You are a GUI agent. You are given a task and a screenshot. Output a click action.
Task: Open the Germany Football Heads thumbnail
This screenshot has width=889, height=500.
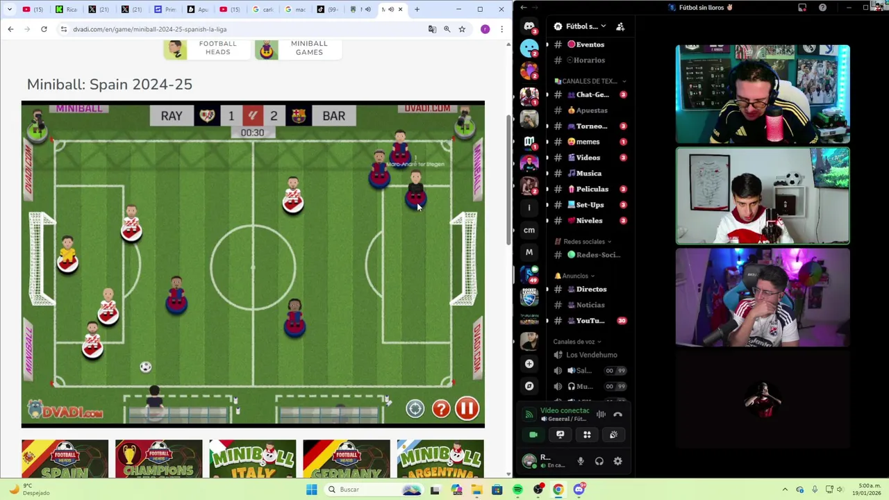pyautogui.click(x=346, y=458)
